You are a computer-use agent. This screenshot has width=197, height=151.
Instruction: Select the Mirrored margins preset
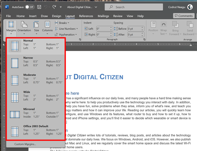(x=36, y=114)
